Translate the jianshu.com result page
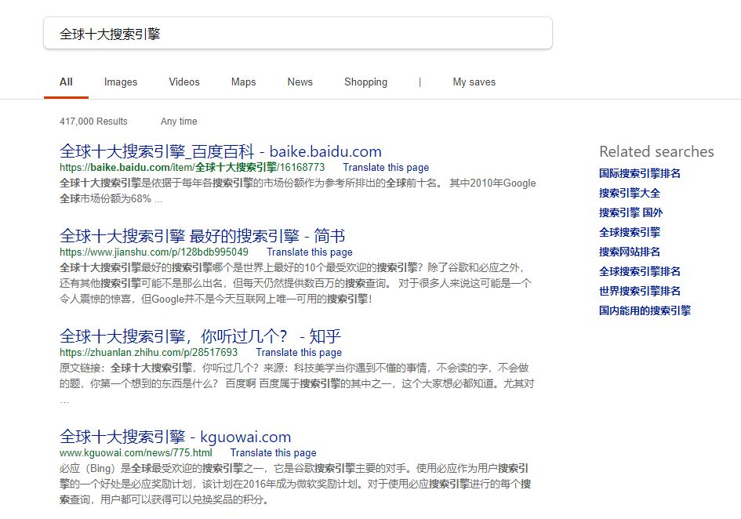Screen dimensions: 741x519 click(310, 252)
